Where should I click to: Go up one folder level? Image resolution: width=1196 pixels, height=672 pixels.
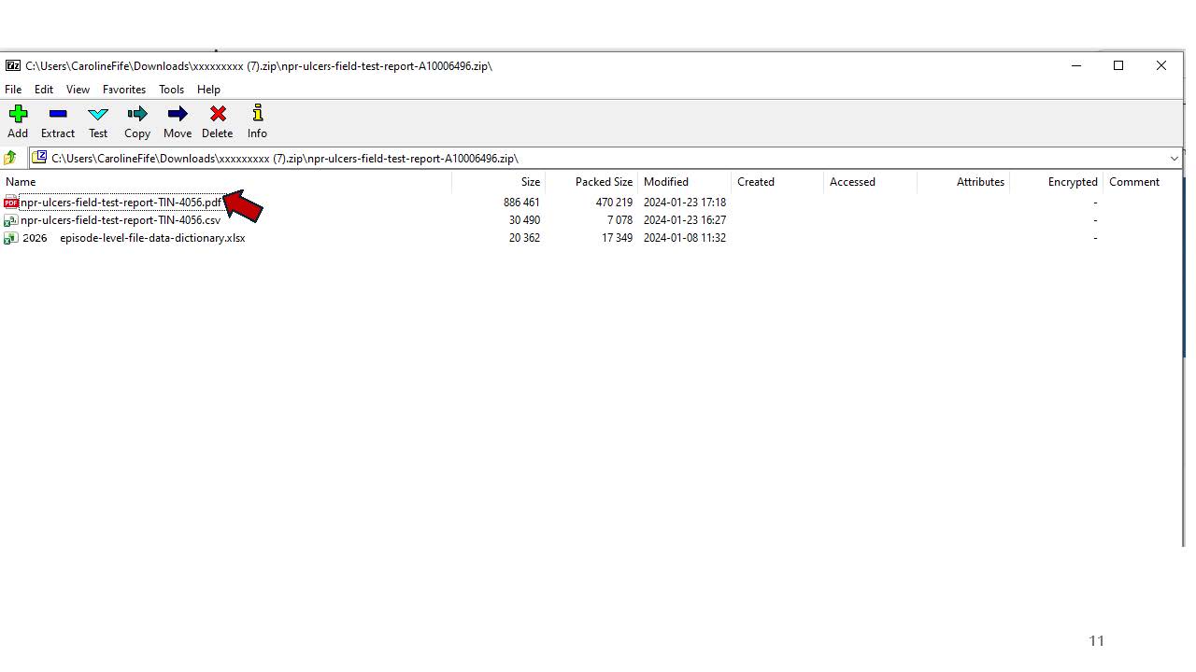[10, 158]
